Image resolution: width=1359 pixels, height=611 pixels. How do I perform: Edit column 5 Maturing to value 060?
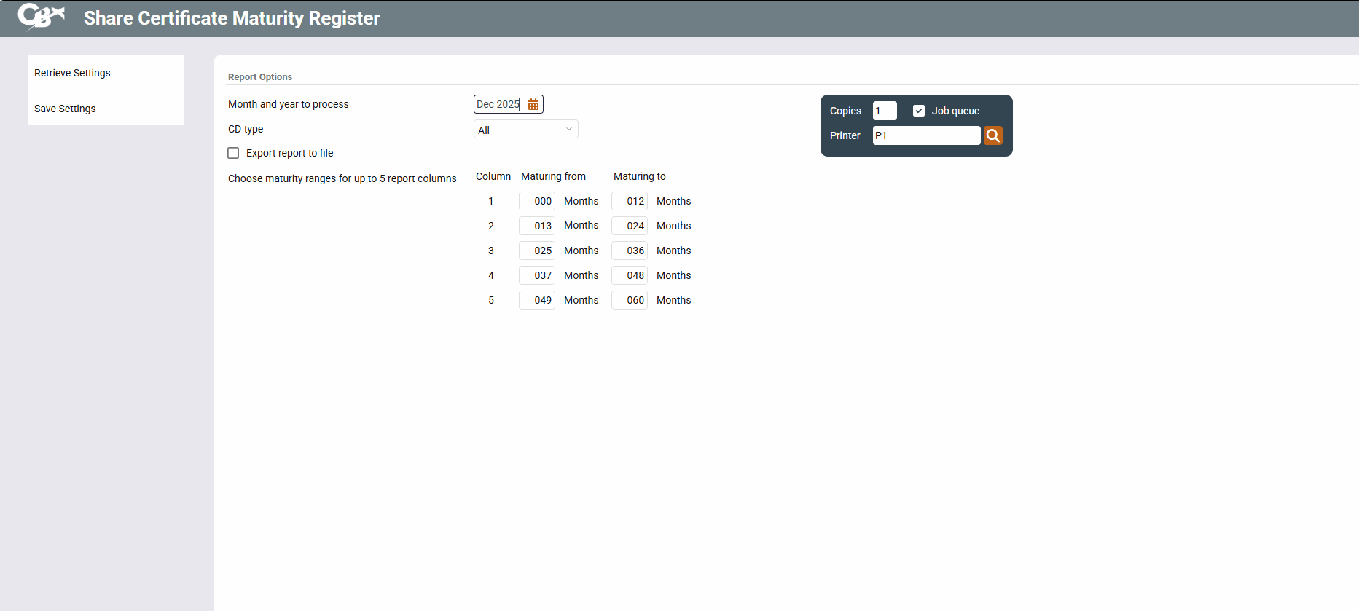[x=630, y=300]
